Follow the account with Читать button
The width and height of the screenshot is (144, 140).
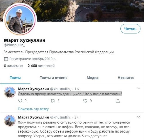coord(130,29)
